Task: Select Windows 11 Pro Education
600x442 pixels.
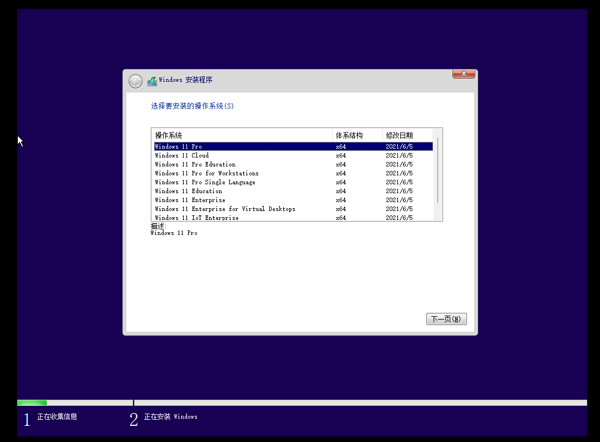Action: click(293, 164)
